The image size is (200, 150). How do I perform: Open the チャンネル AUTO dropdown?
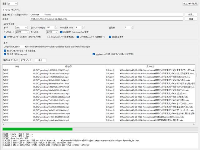[52, 32]
